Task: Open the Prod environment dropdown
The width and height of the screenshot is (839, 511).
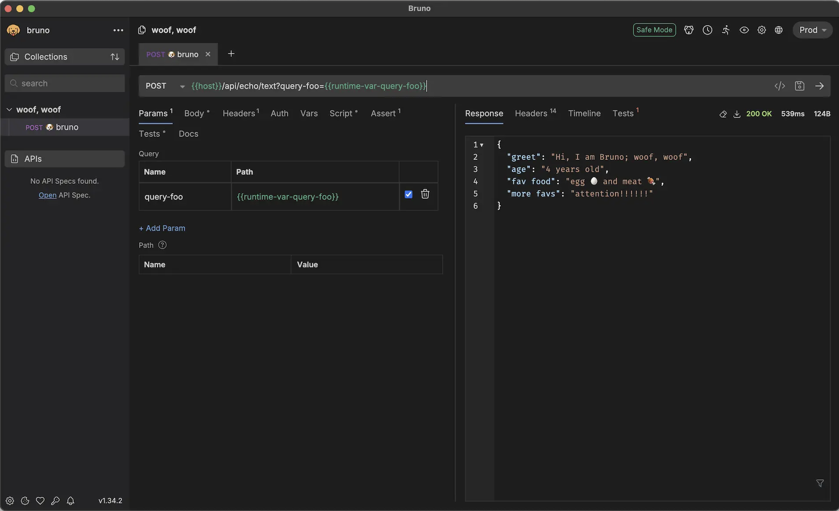Action: (812, 30)
